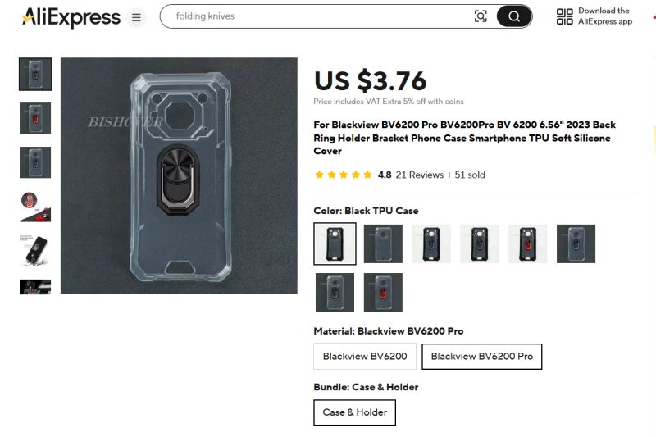Click the black search magnifier button

(514, 16)
